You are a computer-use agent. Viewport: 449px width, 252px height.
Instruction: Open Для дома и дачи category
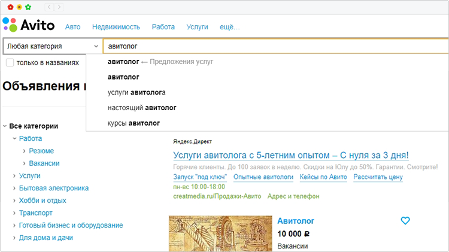tap(46, 238)
